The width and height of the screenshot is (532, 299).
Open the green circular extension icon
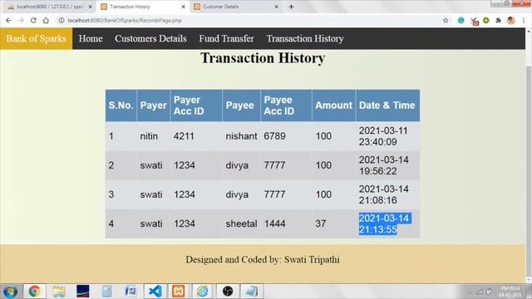[486, 20]
